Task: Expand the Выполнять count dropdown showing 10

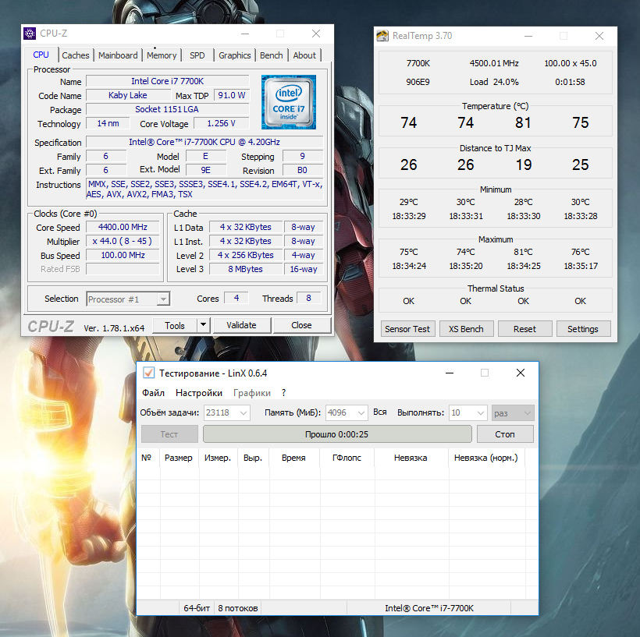Action: pos(481,412)
